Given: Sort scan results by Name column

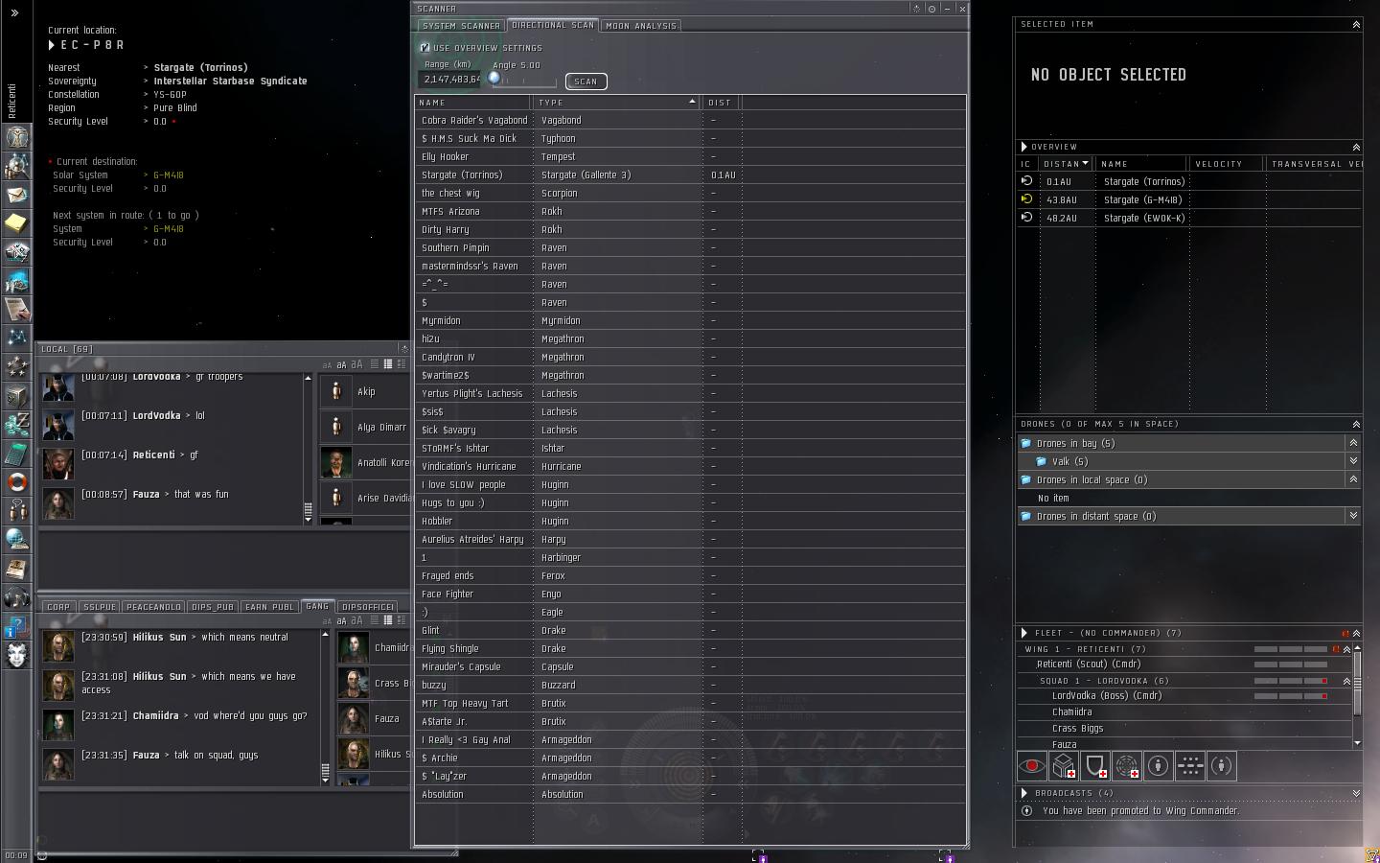Looking at the screenshot, I should click(472, 103).
